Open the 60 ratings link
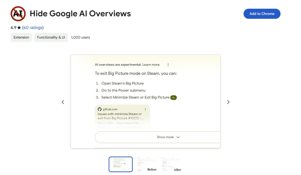301x175 pixels. point(33,28)
